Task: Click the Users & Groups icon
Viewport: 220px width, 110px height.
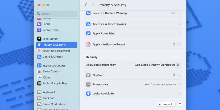Action: 39,57
